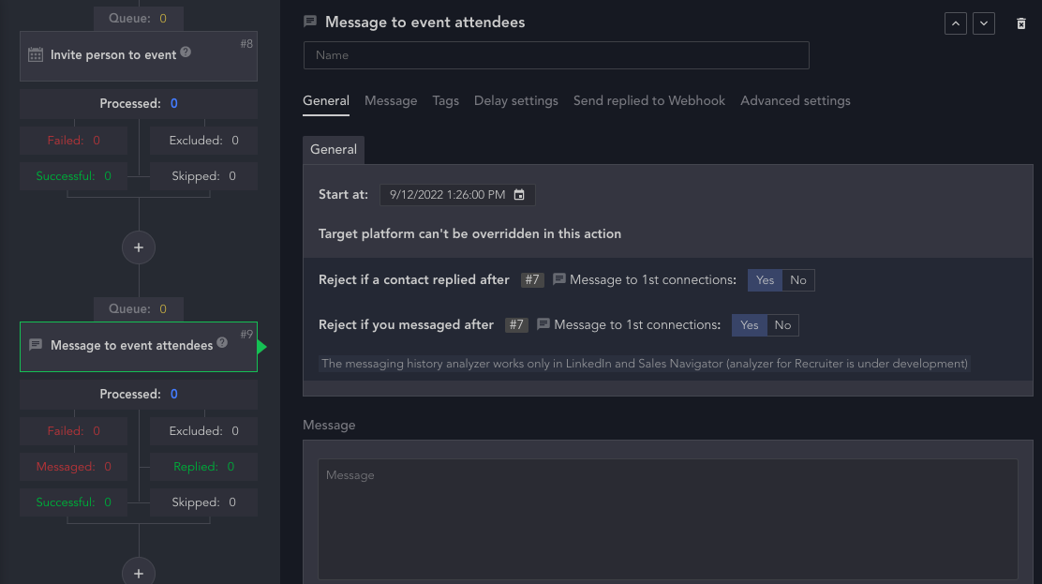Set 'Reject if a contact replied' to No
1042x584 pixels.
coord(798,280)
